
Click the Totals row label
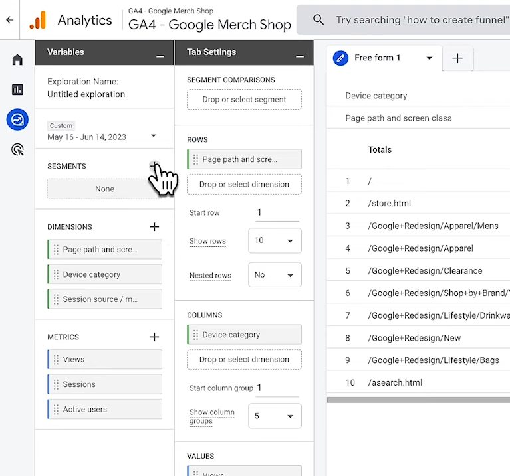click(380, 149)
